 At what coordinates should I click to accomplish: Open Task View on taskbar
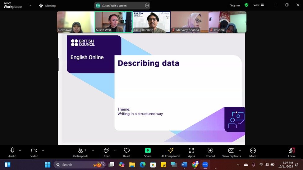(112, 165)
